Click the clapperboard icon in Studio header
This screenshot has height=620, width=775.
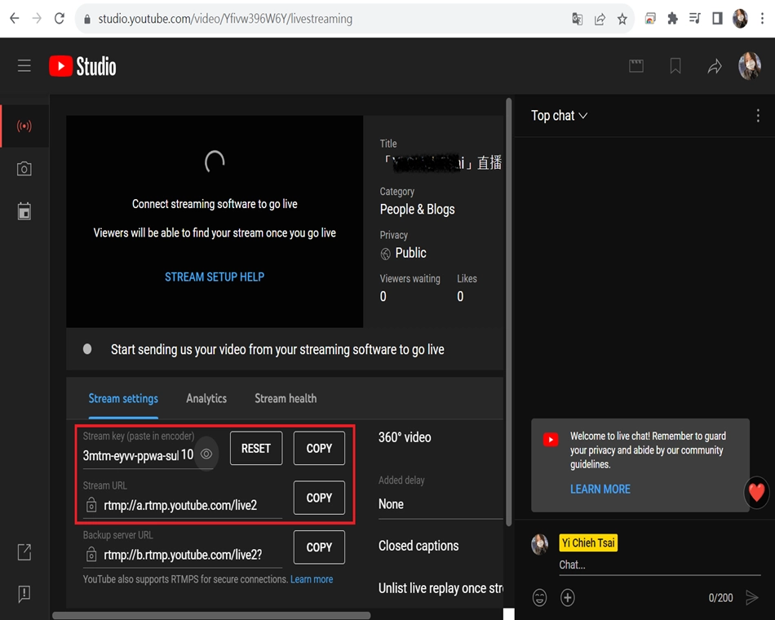636,66
